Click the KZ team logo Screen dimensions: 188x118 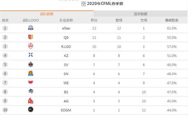point(31,55)
